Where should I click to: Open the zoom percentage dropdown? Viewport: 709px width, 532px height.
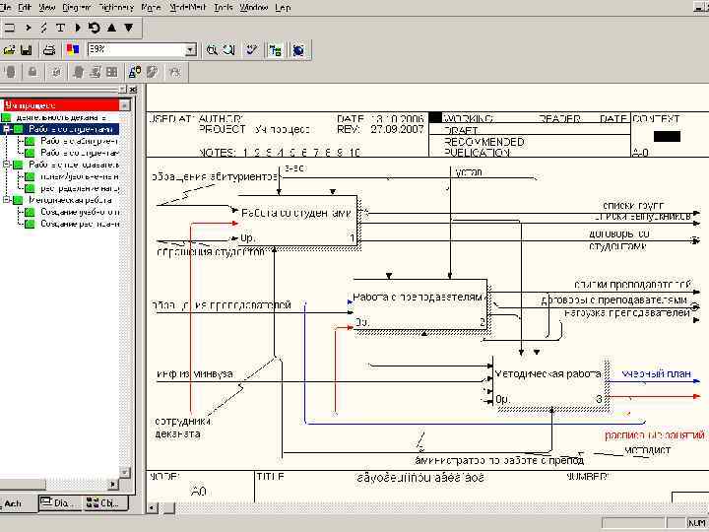(x=190, y=49)
